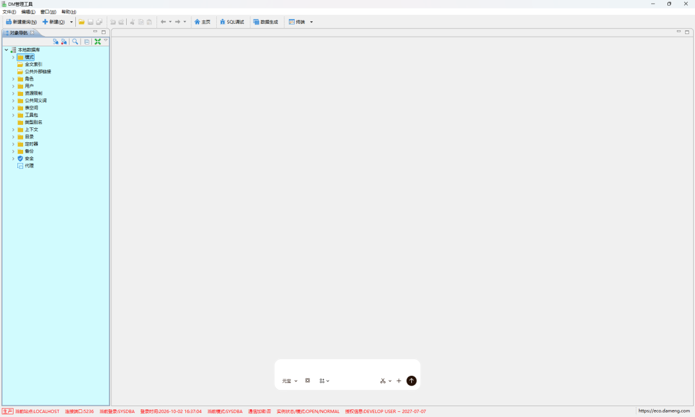
Task: Click the chat input field
Action: (347, 368)
